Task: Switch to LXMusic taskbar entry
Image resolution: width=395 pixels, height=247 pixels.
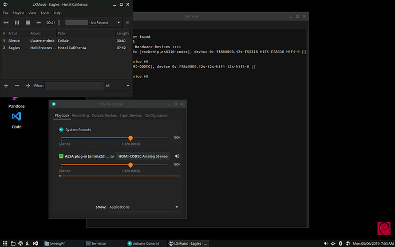Action: [188, 244]
